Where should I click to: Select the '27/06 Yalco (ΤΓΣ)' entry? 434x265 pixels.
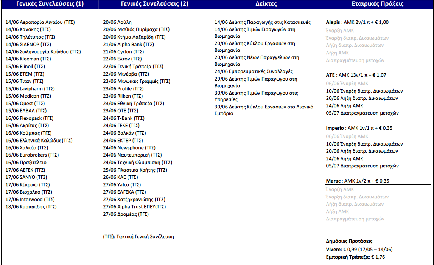click(122, 184)
